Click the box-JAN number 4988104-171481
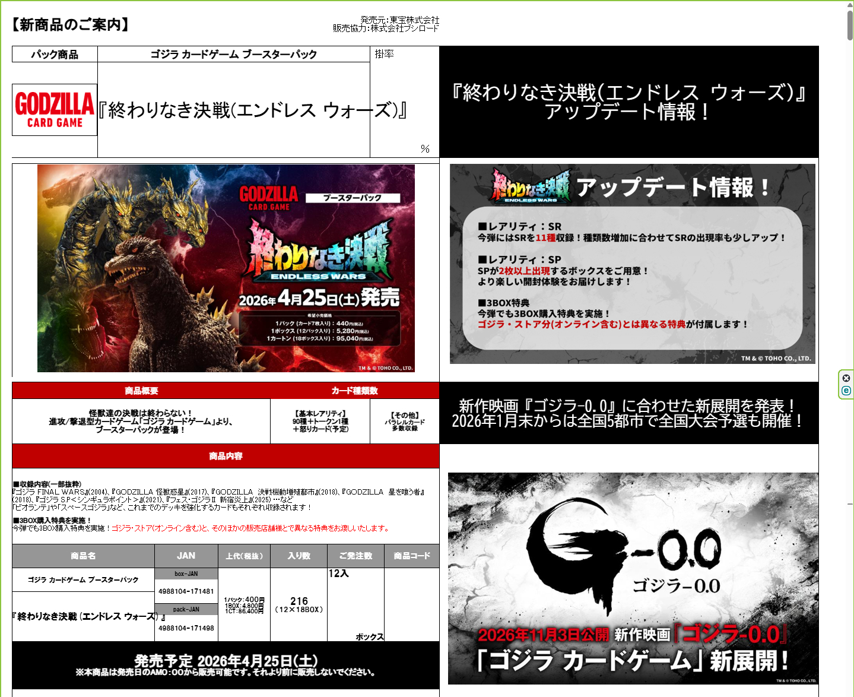The image size is (854, 697). (186, 591)
